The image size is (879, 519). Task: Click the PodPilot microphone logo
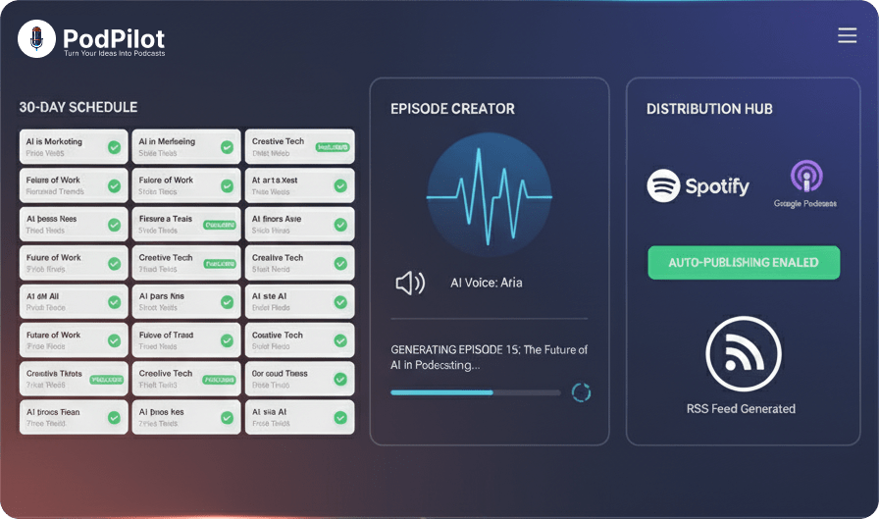click(37, 39)
